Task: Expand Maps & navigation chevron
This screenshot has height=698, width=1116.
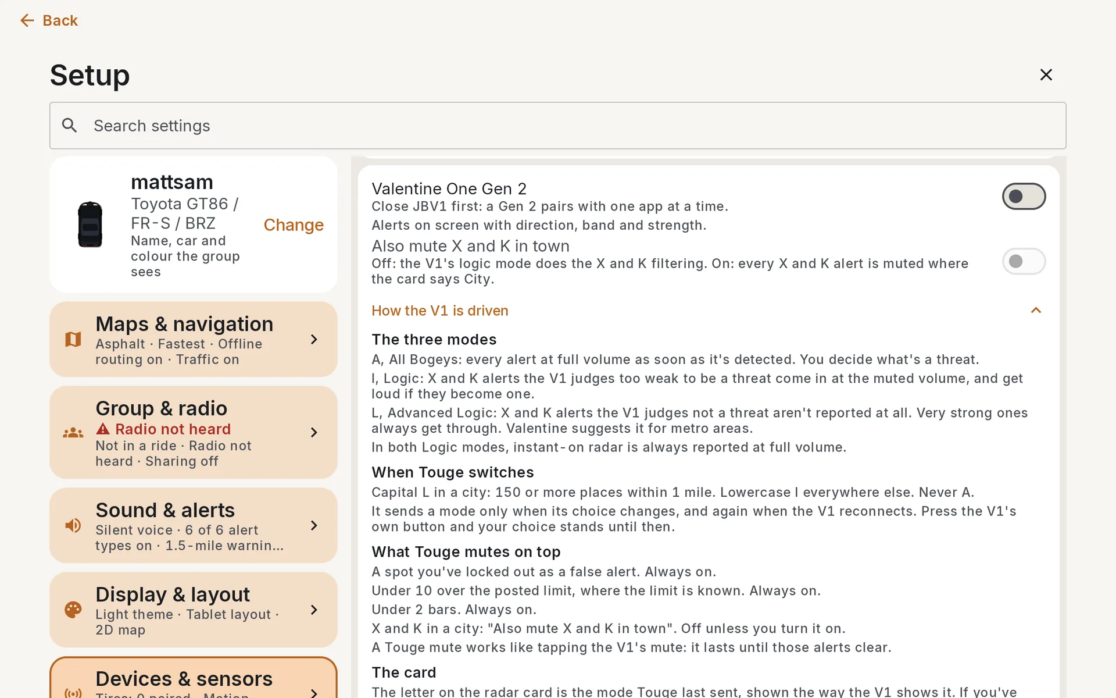Action: pos(314,339)
